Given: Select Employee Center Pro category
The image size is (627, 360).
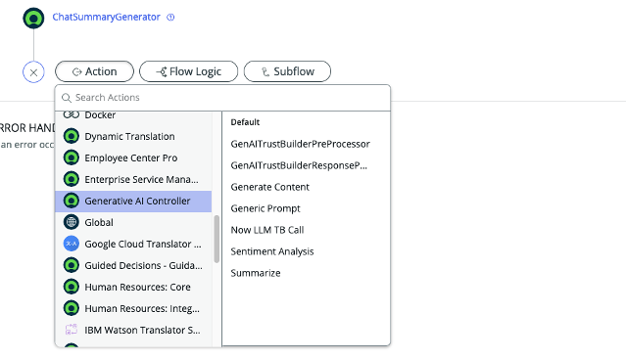Looking at the screenshot, I should tap(133, 157).
